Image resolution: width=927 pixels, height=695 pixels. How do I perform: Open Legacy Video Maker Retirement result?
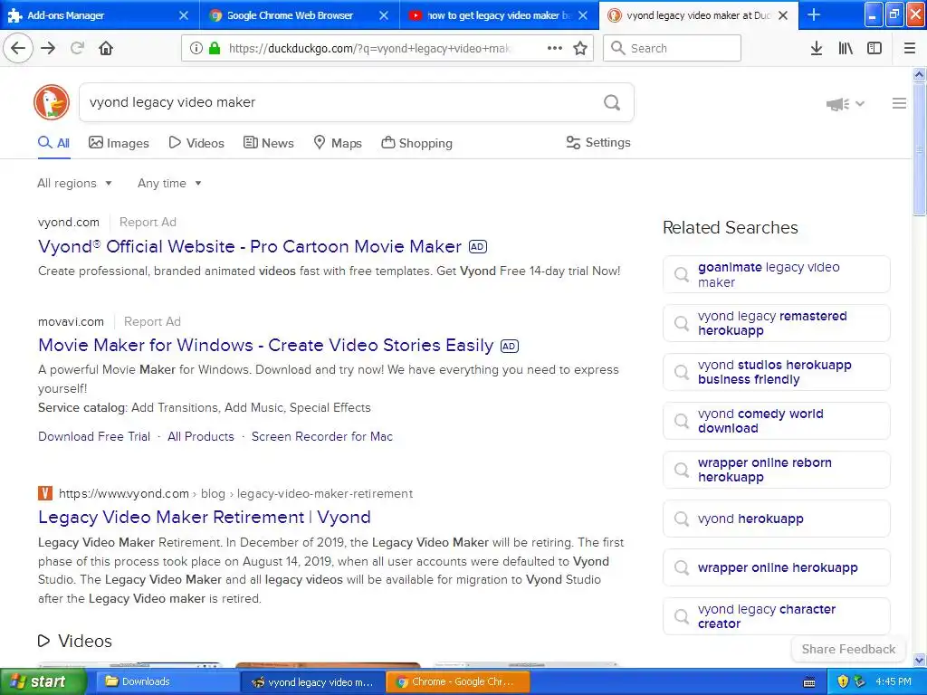click(204, 517)
